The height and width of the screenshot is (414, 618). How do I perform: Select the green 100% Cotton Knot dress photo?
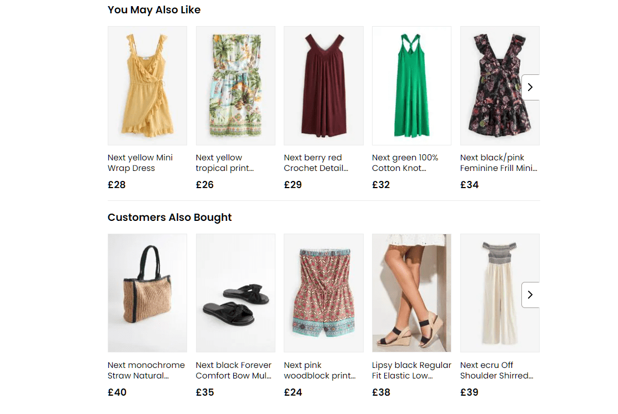(411, 85)
